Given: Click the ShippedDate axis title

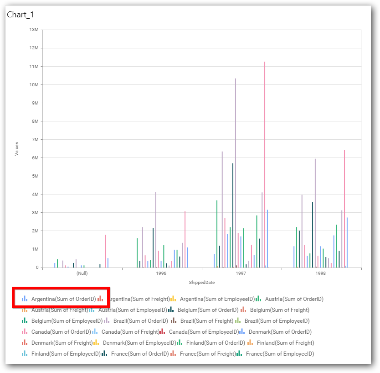Looking at the screenshot, I should pos(201,283).
